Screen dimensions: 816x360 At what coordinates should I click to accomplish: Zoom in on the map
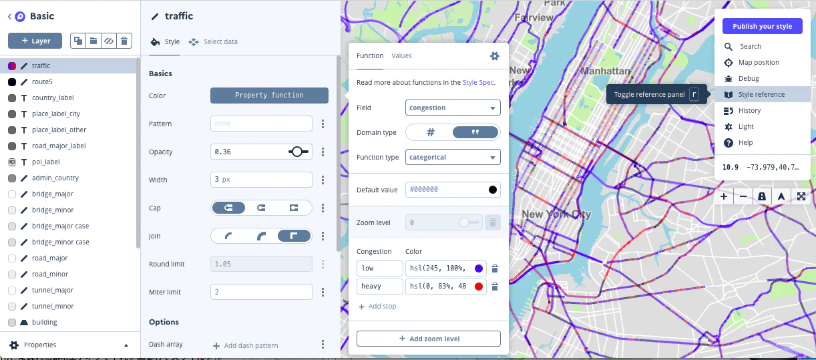pyautogui.click(x=724, y=196)
